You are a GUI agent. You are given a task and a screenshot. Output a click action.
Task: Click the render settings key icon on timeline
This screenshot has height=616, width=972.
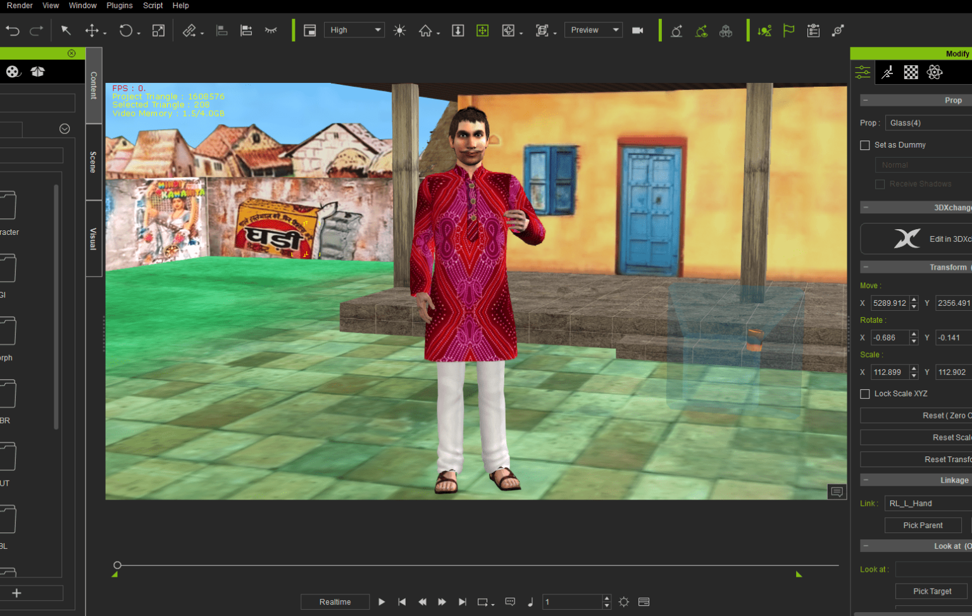click(x=623, y=602)
